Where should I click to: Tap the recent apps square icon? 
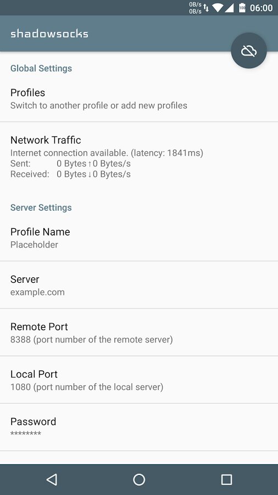click(226, 479)
